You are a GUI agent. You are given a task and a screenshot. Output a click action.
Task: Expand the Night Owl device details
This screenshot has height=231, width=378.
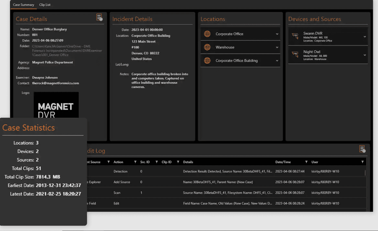tap(365, 55)
